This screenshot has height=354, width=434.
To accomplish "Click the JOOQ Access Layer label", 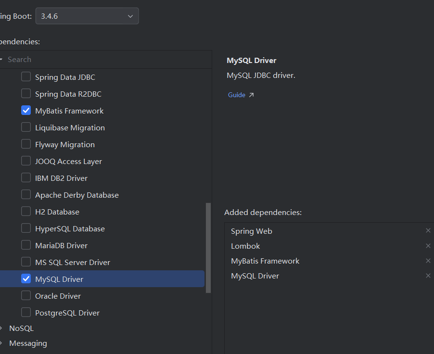I will click(x=69, y=161).
